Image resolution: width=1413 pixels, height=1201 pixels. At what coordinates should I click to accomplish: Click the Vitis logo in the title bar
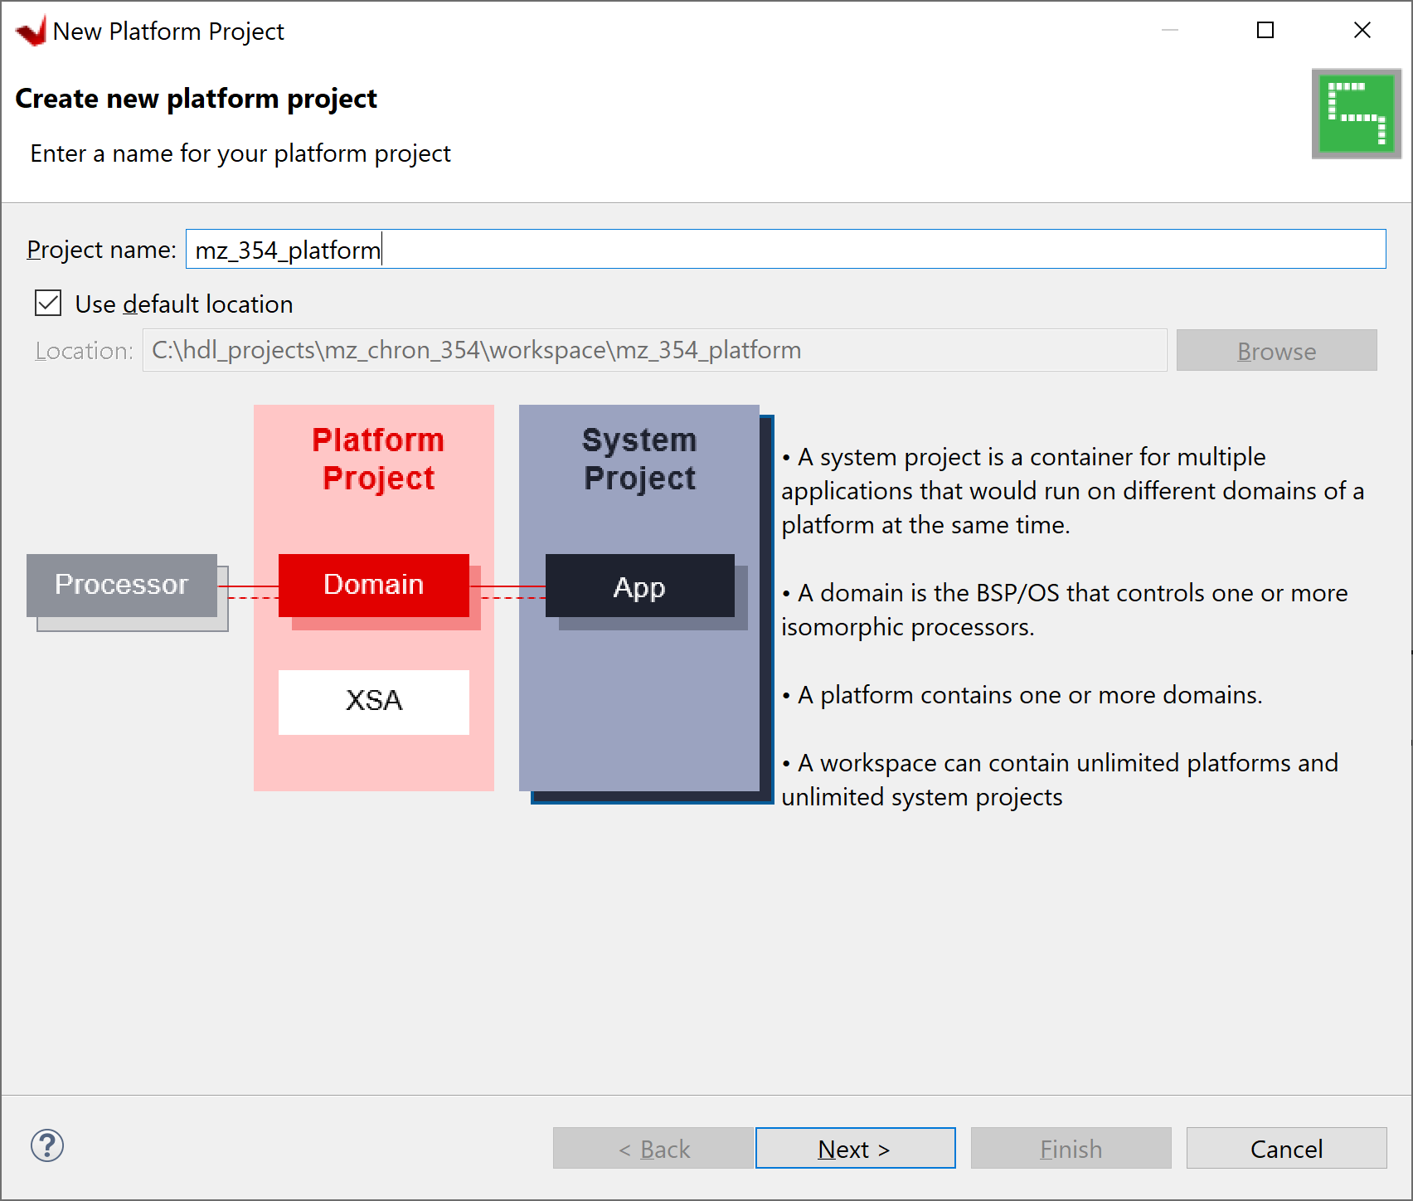click(x=31, y=30)
